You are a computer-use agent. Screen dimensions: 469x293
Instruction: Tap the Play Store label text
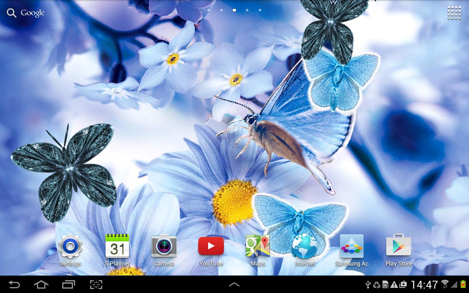pos(399,264)
